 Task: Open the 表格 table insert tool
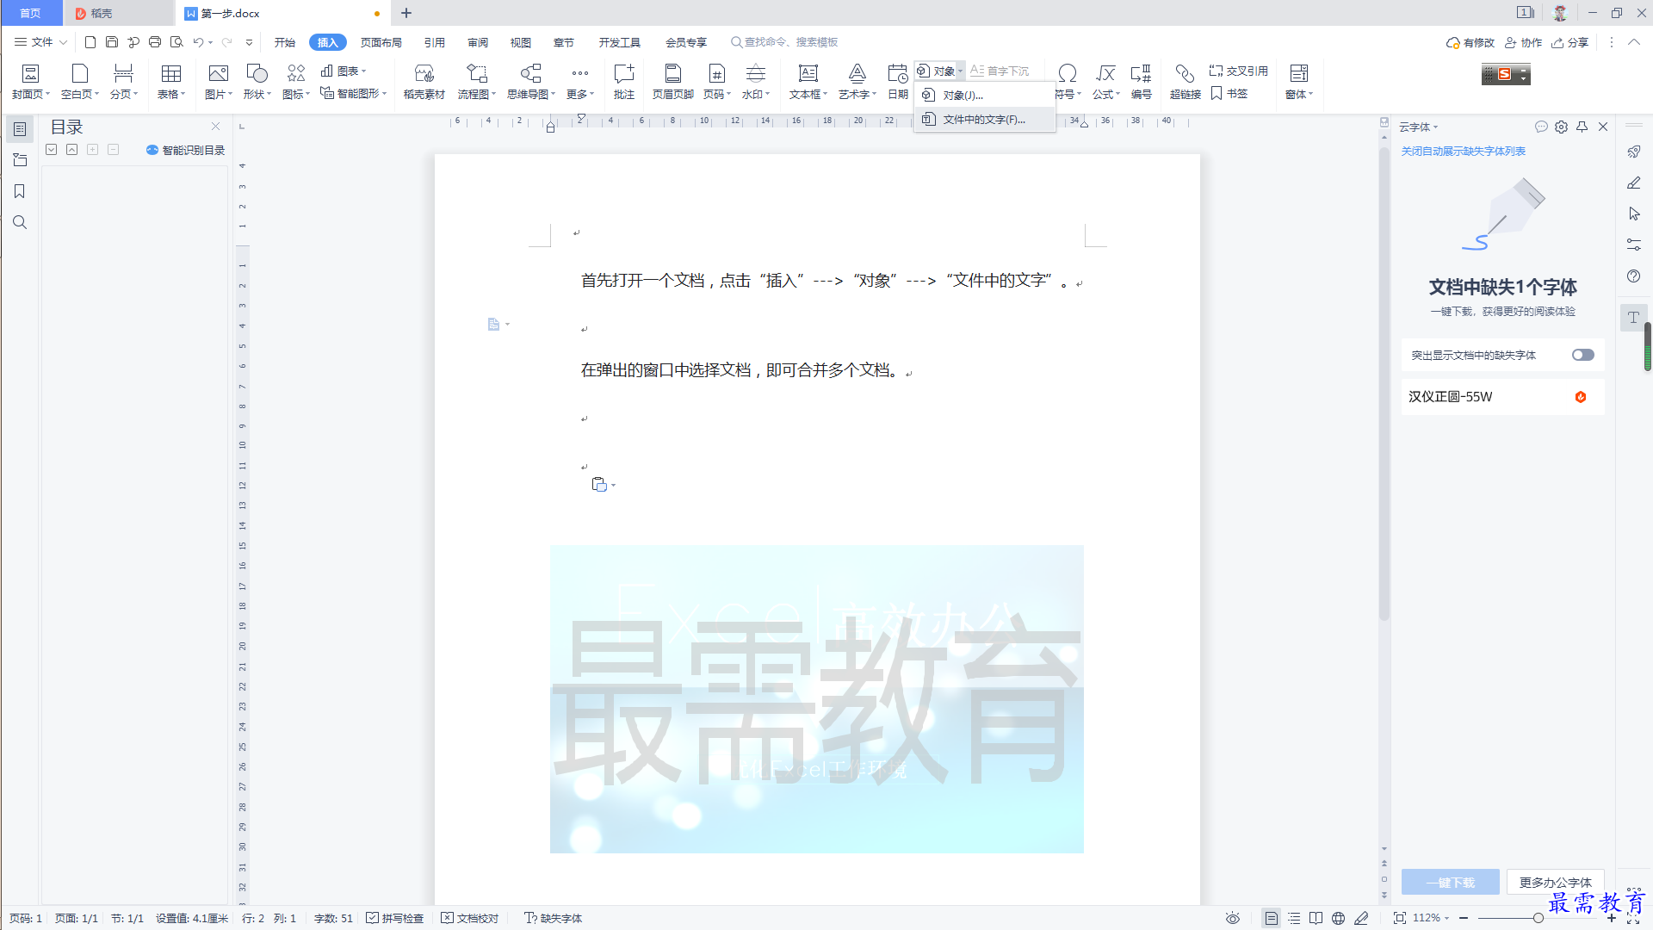(x=171, y=82)
